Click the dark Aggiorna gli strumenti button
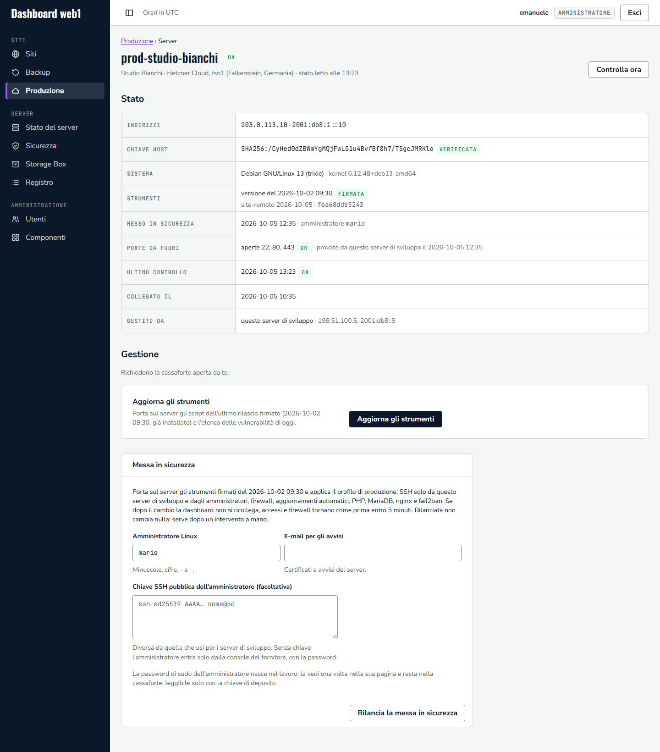 396,419
